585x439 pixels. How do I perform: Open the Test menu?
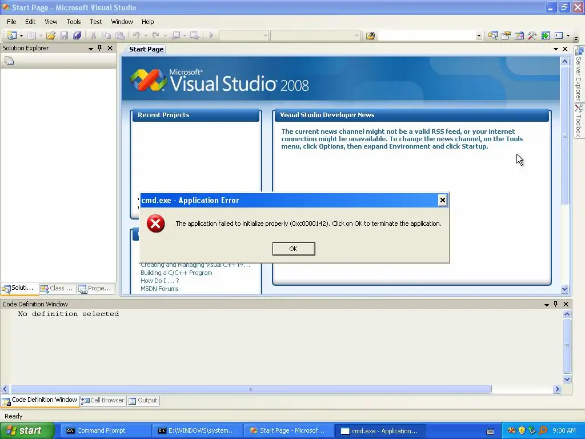[95, 22]
